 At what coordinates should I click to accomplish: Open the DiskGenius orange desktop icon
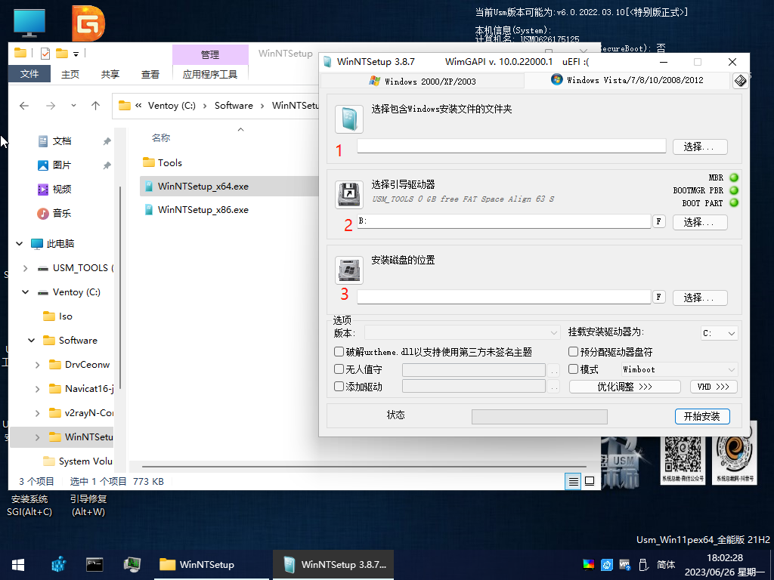point(88,23)
